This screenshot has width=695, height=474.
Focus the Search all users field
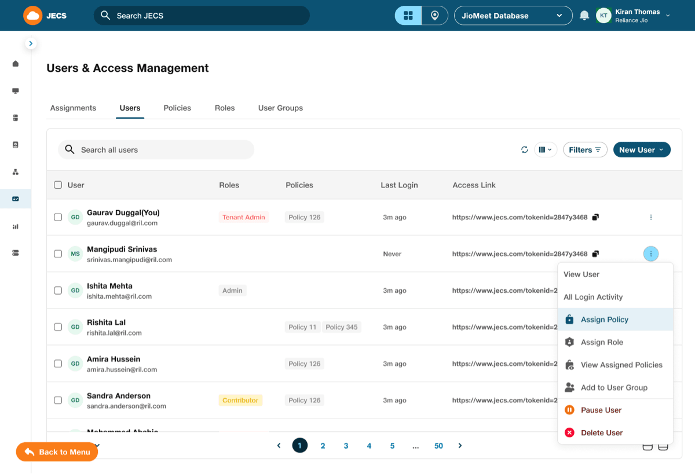(156, 150)
